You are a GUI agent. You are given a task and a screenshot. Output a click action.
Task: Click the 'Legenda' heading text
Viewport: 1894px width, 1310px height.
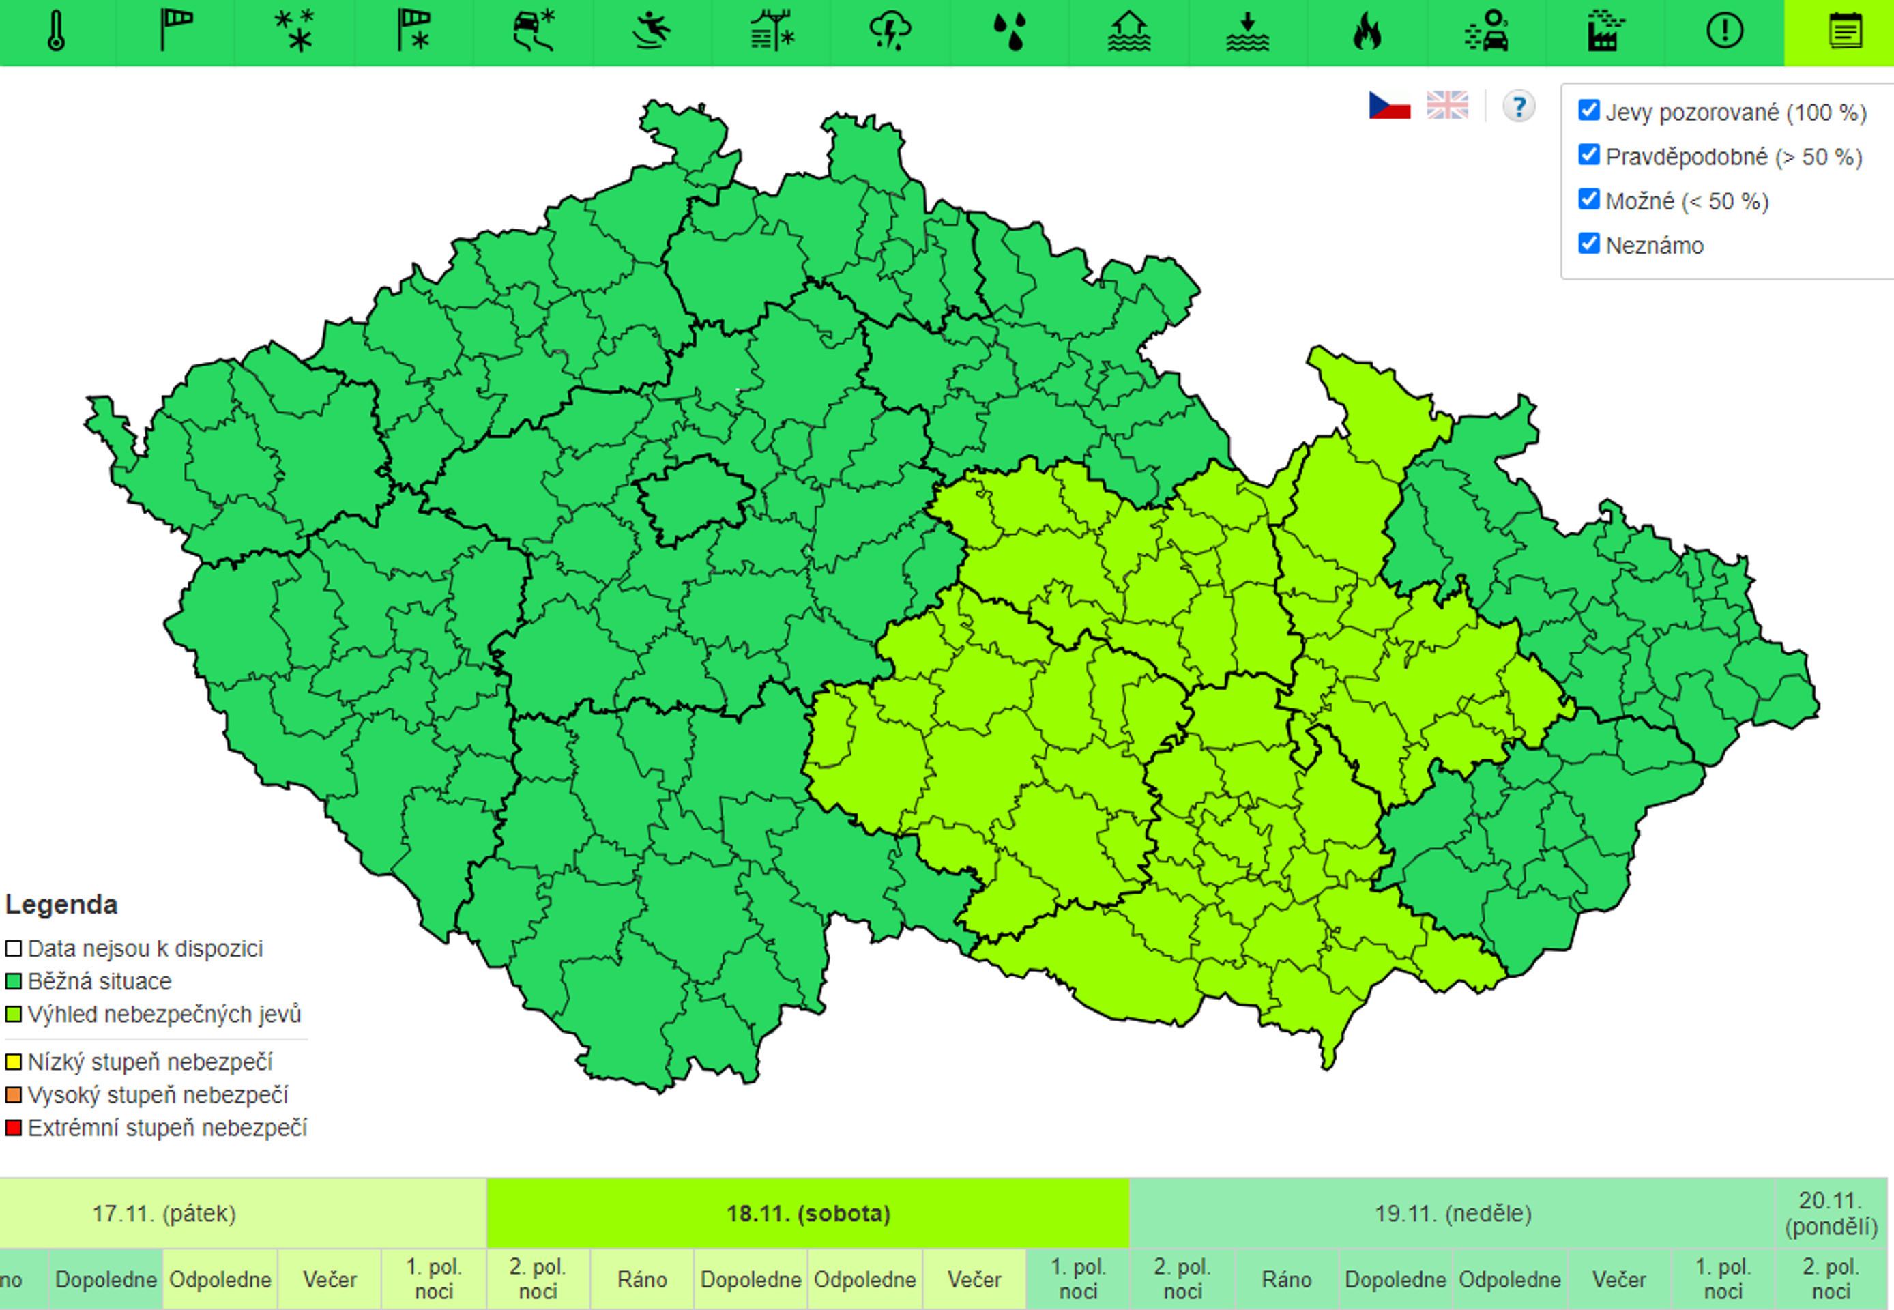pyautogui.click(x=61, y=905)
